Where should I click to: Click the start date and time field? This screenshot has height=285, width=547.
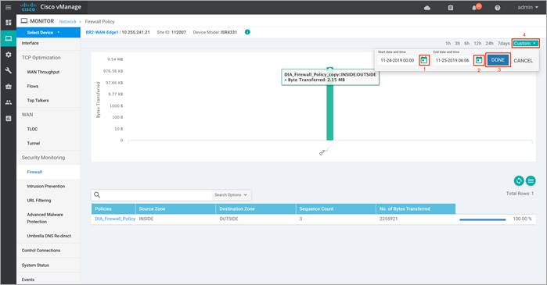click(398, 61)
